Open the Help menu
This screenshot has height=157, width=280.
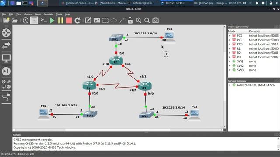(x=67, y=14)
